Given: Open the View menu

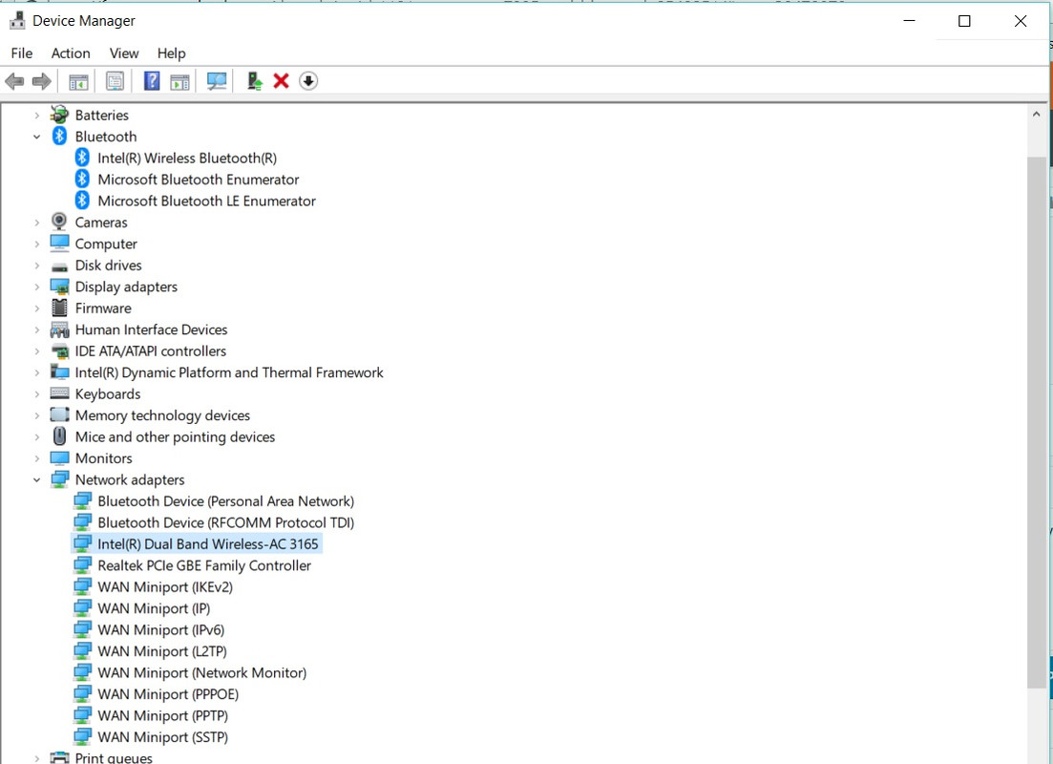Looking at the screenshot, I should click(124, 53).
